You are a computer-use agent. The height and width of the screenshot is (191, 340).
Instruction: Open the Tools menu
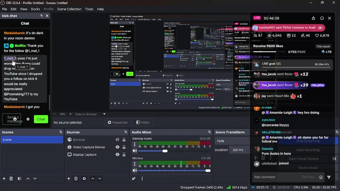coord(89,9)
